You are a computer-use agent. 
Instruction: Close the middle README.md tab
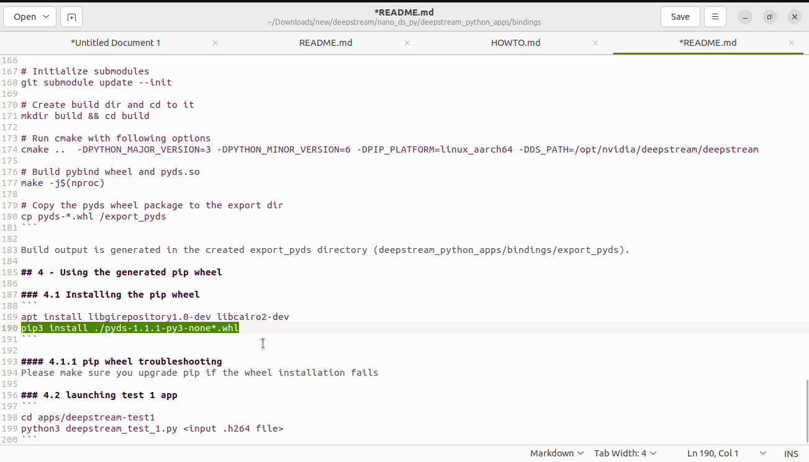pyautogui.click(x=407, y=43)
